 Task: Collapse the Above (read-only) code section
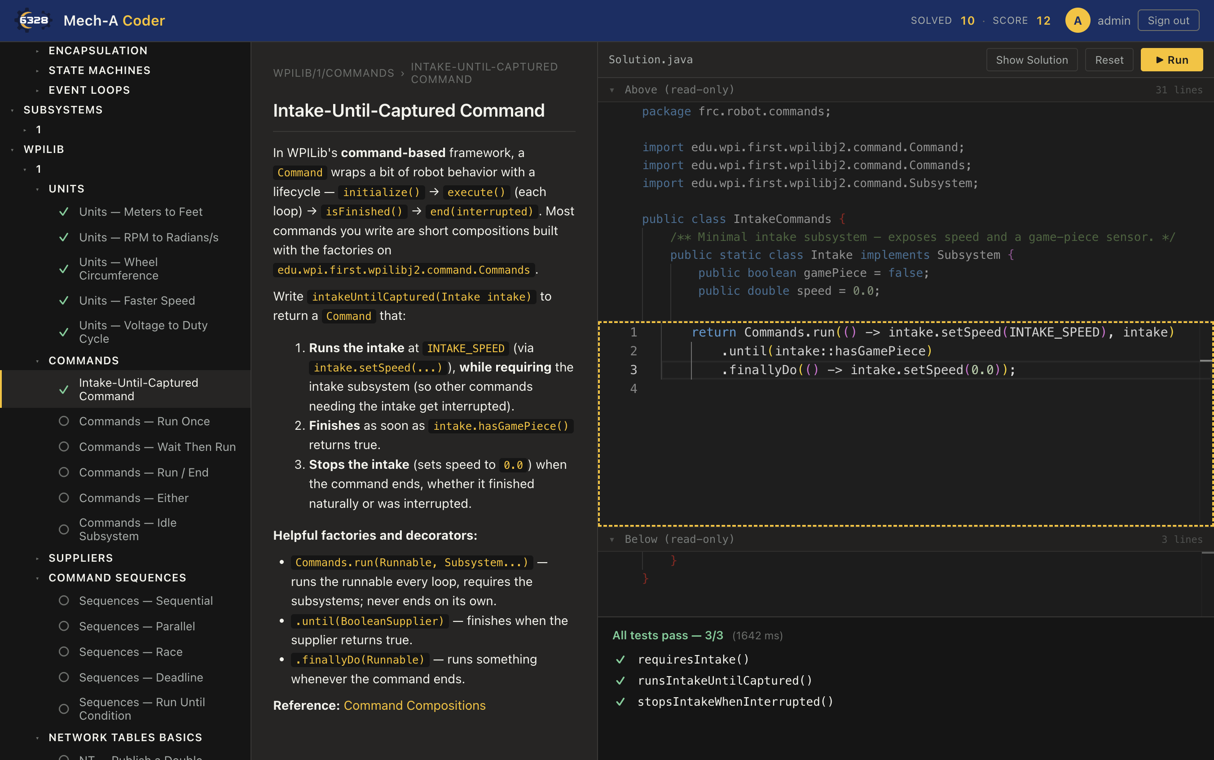coord(612,90)
